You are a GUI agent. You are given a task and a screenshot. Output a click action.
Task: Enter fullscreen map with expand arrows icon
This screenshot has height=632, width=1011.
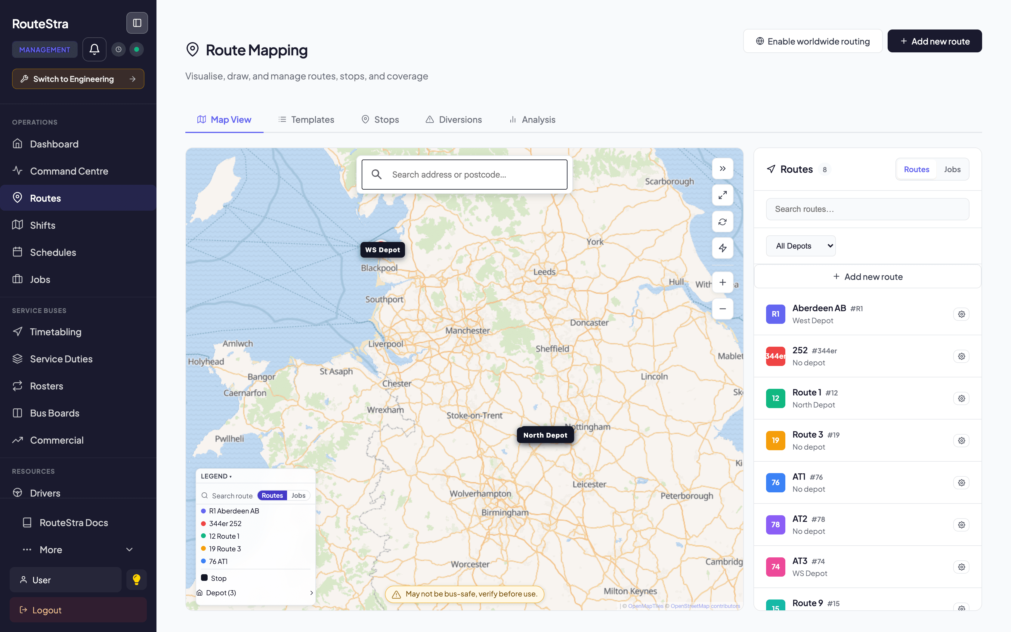coord(722,195)
